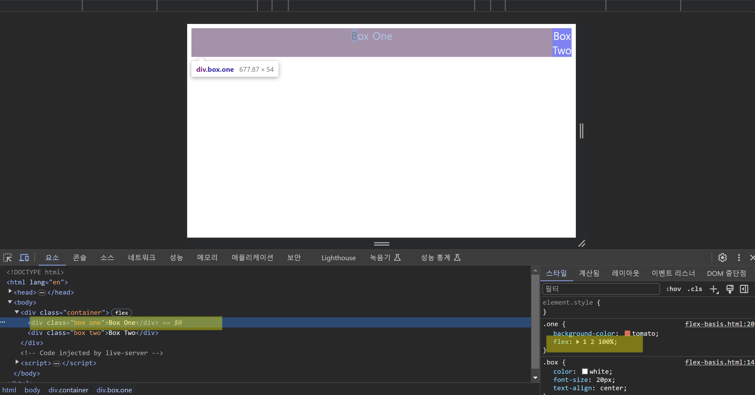
Task: Click the div.box.one breadcrumb
Action: point(114,390)
